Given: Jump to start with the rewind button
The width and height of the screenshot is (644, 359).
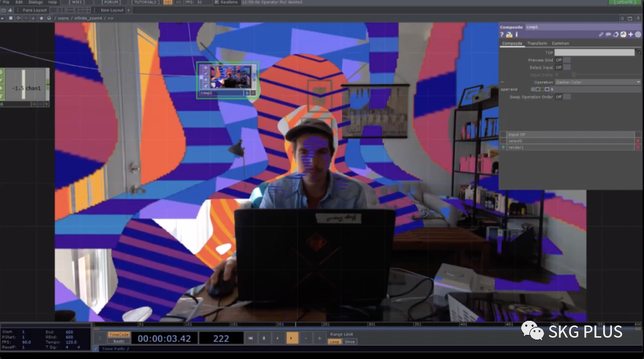Looking at the screenshot, I should (251, 338).
